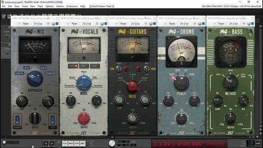Click the REC transport button

[83, 143]
